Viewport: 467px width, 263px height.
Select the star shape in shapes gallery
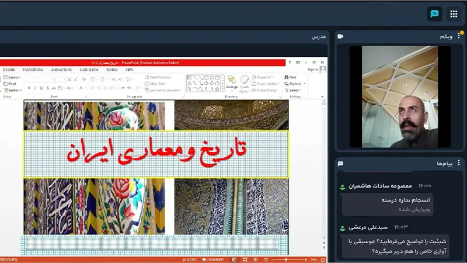tap(217, 89)
